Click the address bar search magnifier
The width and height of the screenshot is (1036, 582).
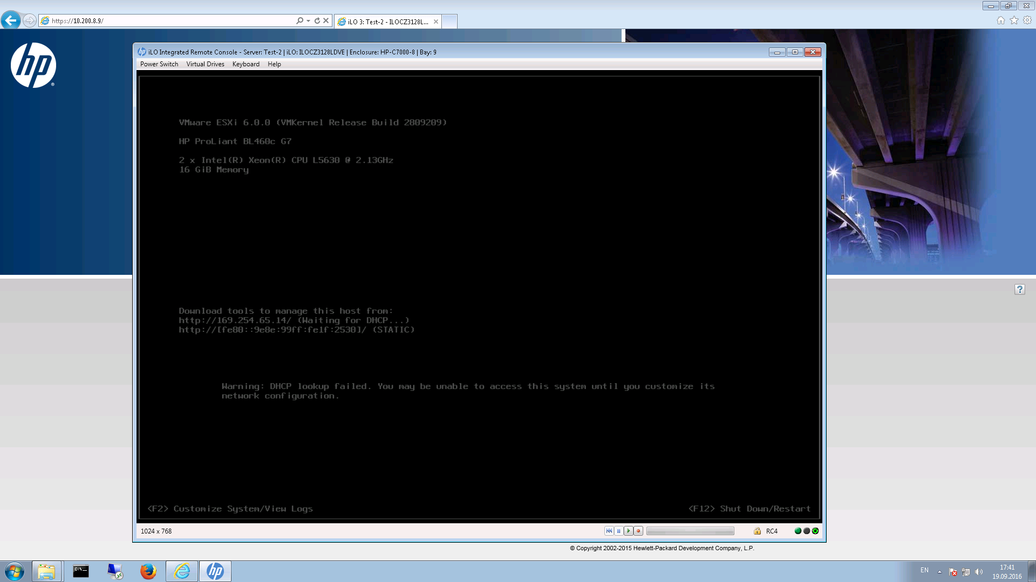tap(300, 20)
